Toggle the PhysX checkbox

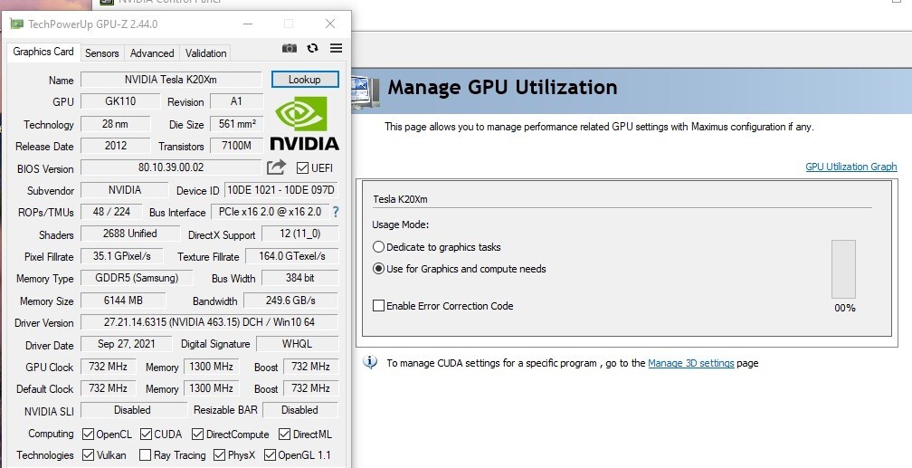(x=219, y=454)
